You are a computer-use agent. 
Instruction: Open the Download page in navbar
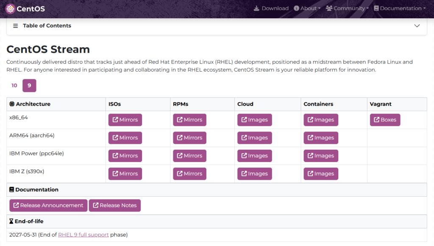point(271,8)
